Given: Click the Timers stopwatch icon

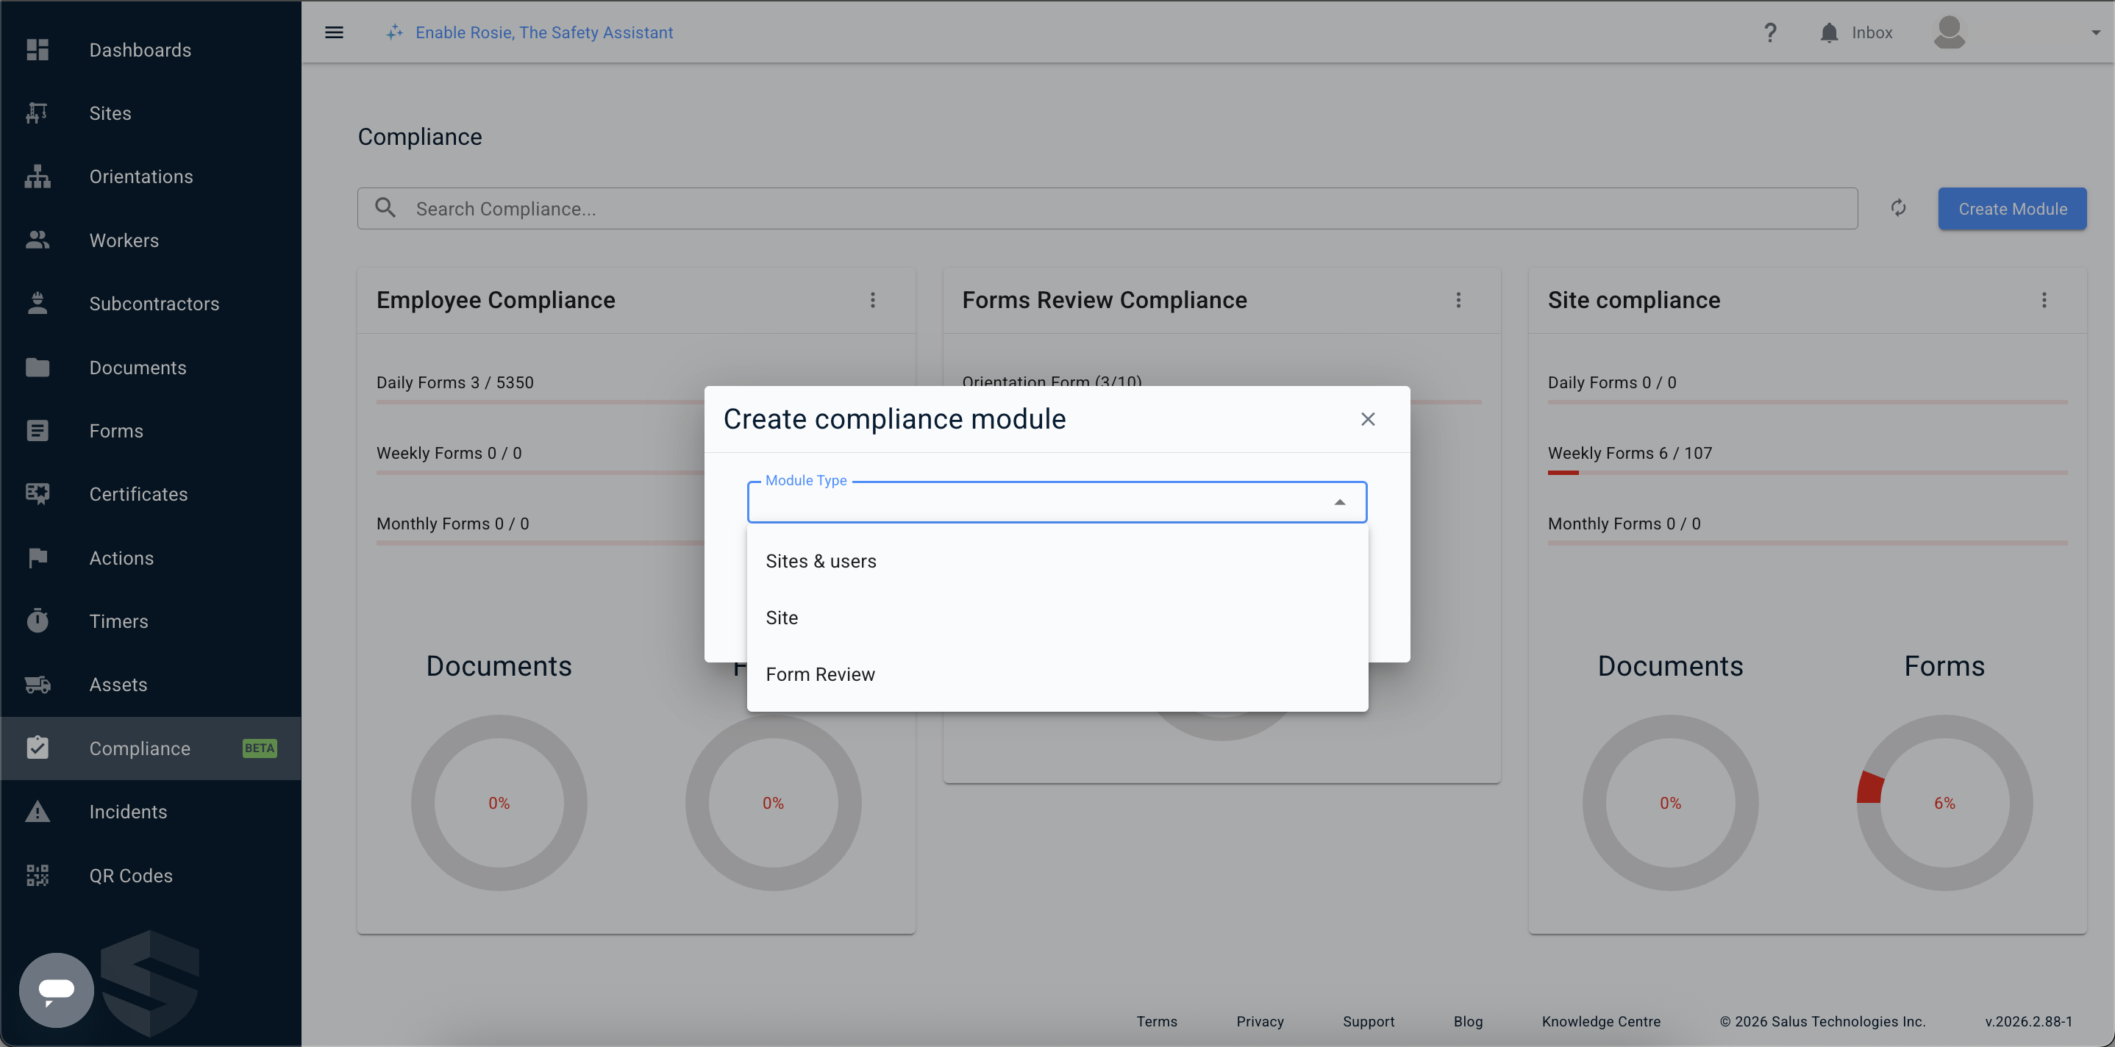Looking at the screenshot, I should [37, 621].
